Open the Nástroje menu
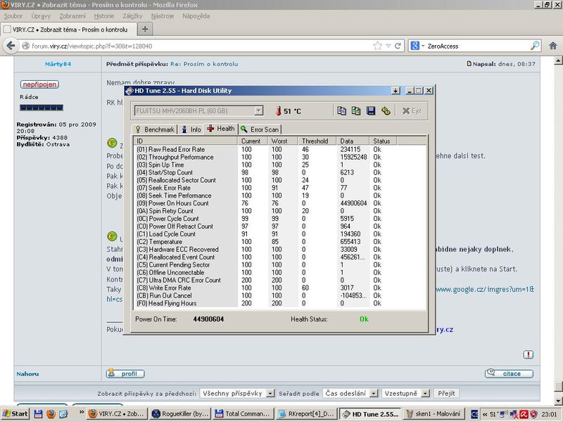This screenshot has height=422, width=563. [x=163, y=16]
